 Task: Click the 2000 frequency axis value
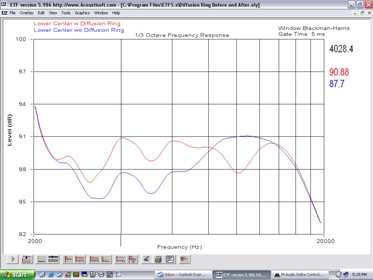tap(35, 241)
